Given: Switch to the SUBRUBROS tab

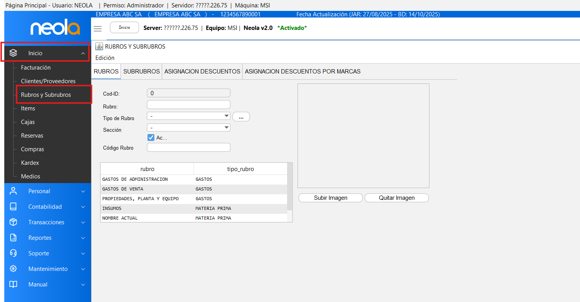Looking at the screenshot, I should pos(141,72).
